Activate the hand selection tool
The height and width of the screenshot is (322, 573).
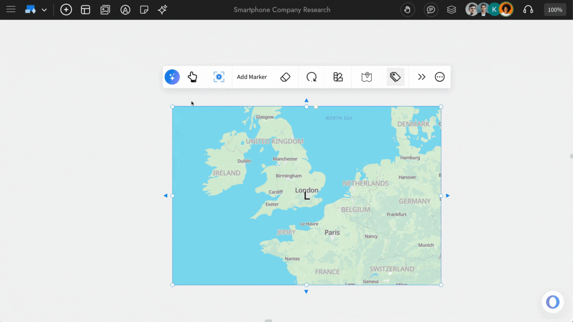192,77
